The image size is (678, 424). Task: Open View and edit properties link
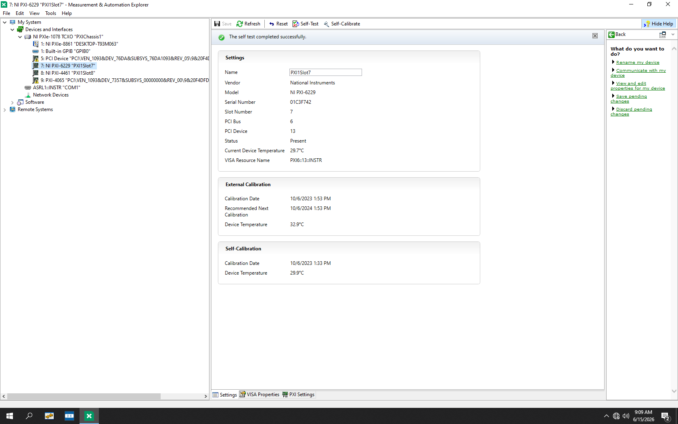click(638, 86)
